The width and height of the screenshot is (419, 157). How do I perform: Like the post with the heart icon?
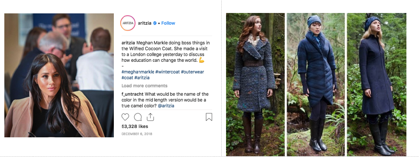[125, 117]
